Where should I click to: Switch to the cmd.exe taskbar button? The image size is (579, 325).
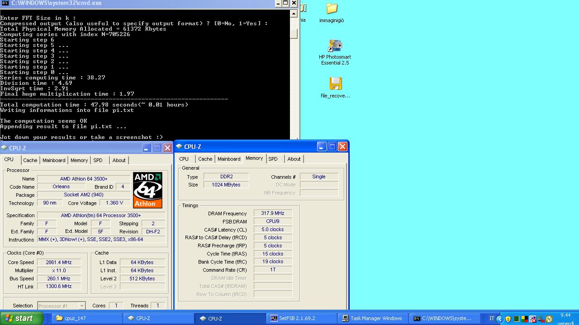[x=444, y=318]
